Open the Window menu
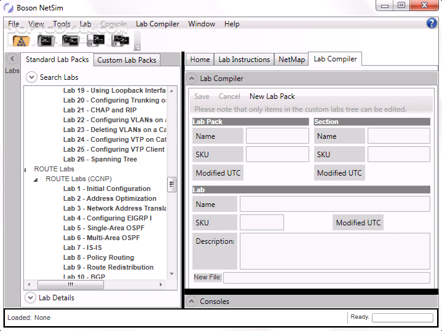This screenshot has width=442, height=331. [202, 24]
